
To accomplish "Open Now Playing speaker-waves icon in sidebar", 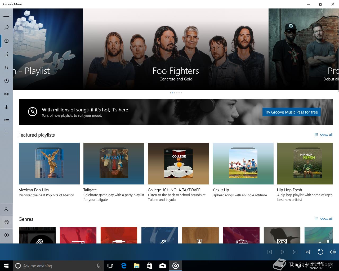I will [x=7, y=94].
